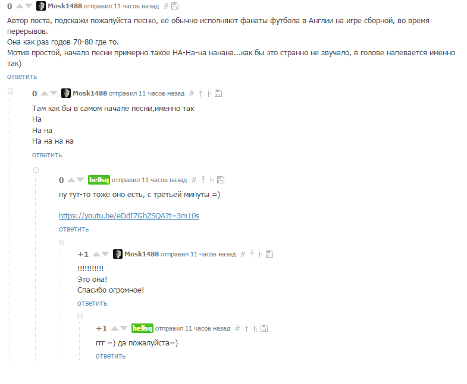The height and width of the screenshot is (384, 467).
Task: Save hellsq's 'да пожалуйста' comment
Action: click(264, 328)
